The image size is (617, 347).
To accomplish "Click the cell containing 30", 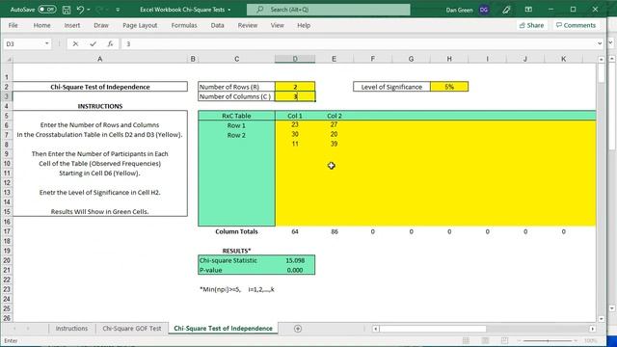I will pos(295,135).
